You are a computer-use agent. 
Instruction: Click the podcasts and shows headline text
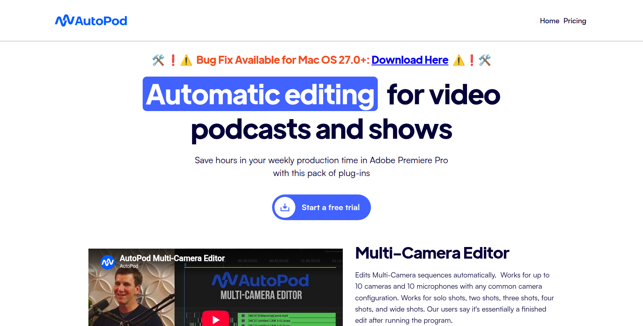point(321,129)
